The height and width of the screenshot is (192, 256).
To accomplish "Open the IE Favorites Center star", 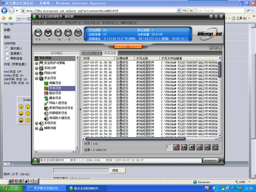I will pyautogui.click(x=4, y=18).
